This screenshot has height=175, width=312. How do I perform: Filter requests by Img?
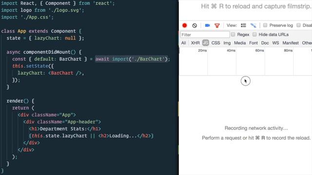pos(227,43)
